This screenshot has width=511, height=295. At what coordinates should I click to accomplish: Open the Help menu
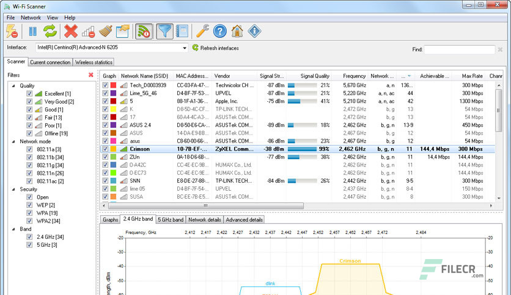[70, 18]
